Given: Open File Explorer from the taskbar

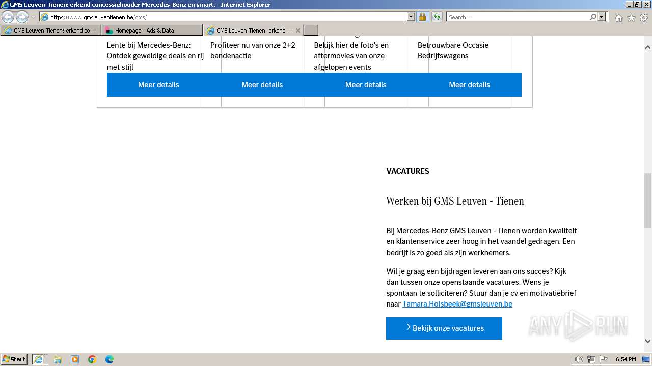Looking at the screenshot, I should [58, 359].
